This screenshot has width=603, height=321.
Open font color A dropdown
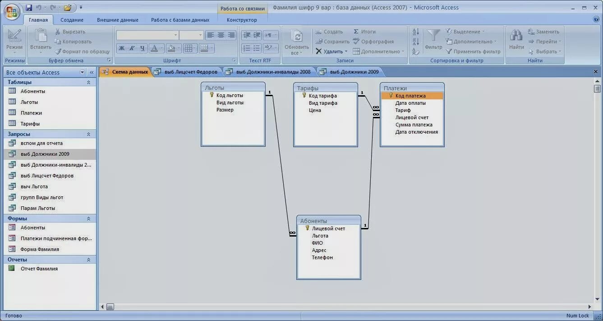click(x=161, y=48)
